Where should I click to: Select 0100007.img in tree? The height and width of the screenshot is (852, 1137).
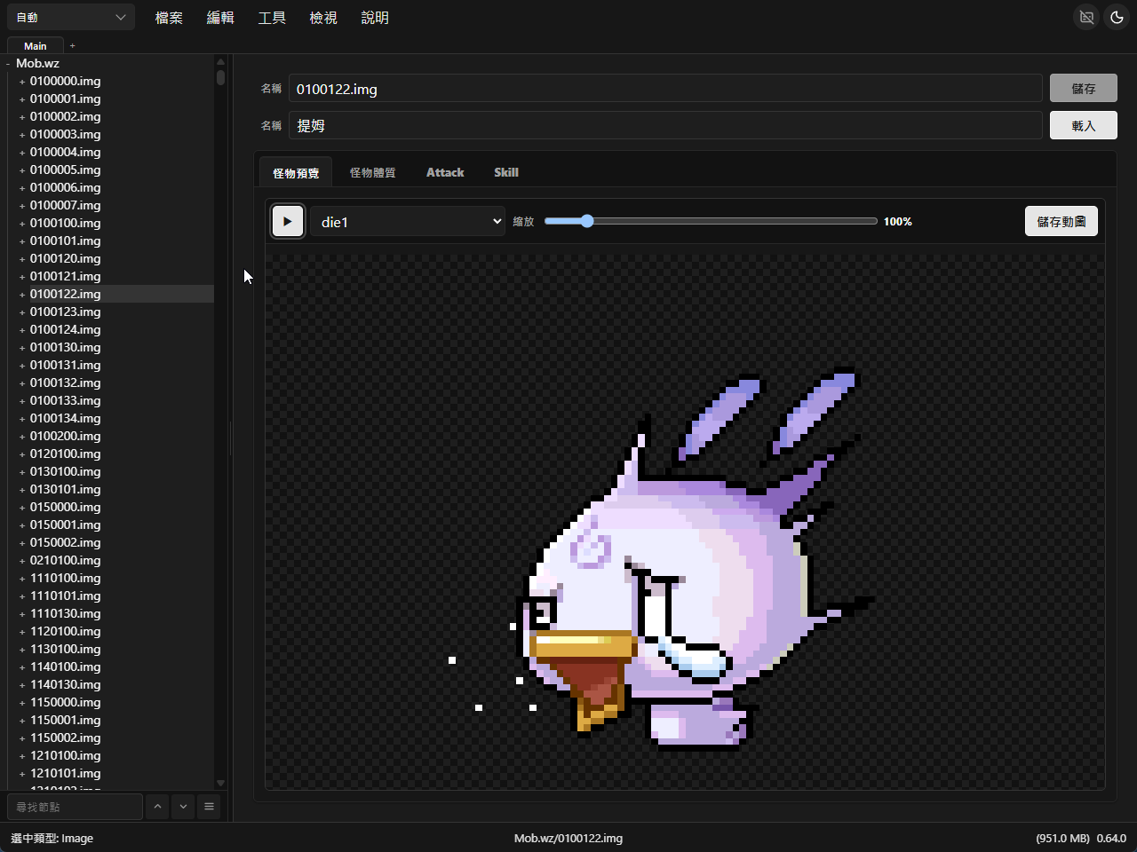[x=66, y=205]
